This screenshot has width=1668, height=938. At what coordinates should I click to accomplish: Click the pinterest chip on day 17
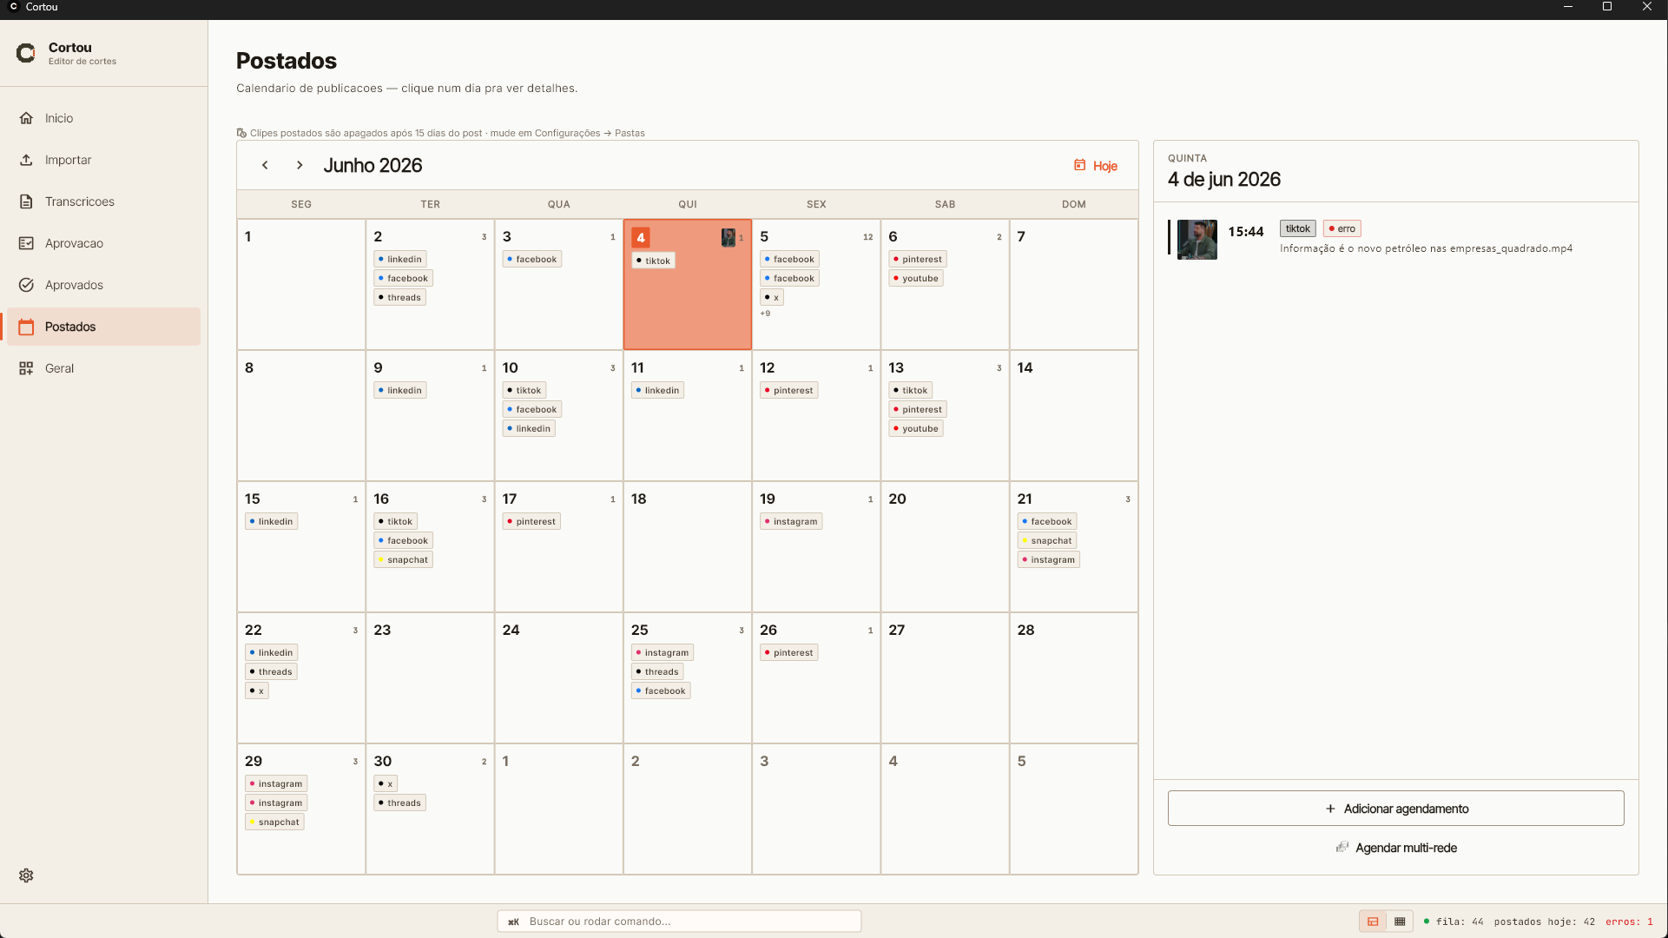tap(531, 521)
